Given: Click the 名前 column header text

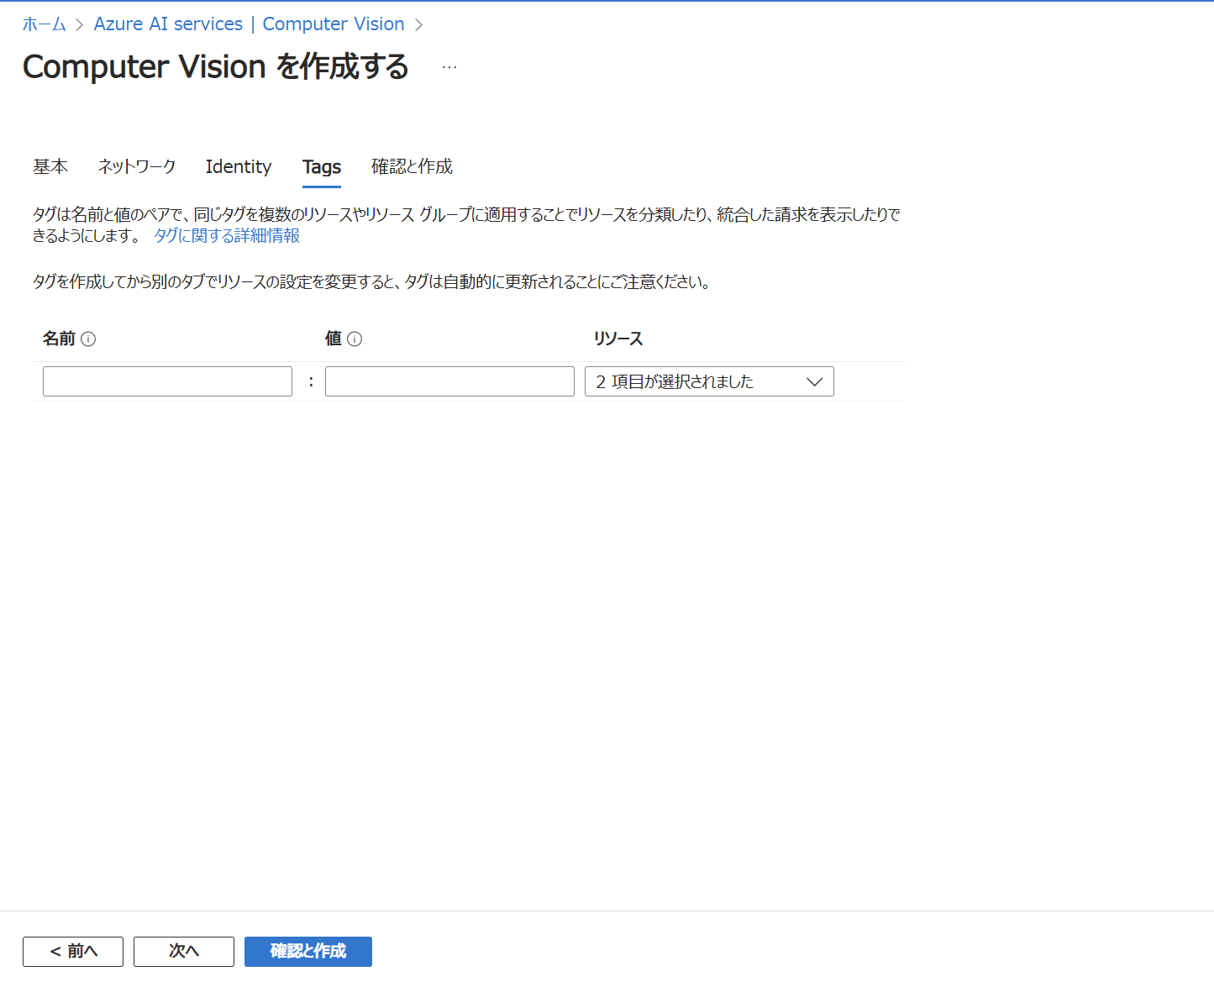Looking at the screenshot, I should pyautogui.click(x=60, y=339).
